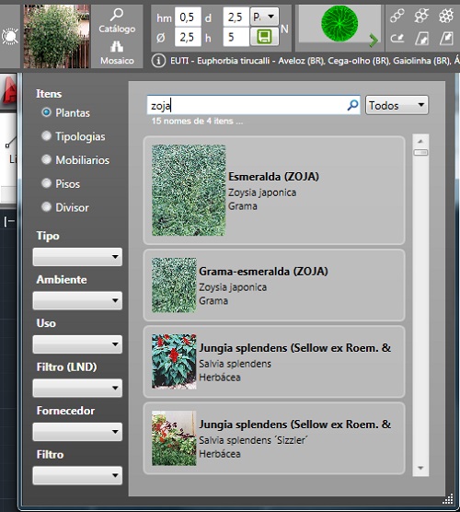Choose the Grama-esmeralda (ZOJA) result
The image size is (460, 512).
click(x=274, y=285)
